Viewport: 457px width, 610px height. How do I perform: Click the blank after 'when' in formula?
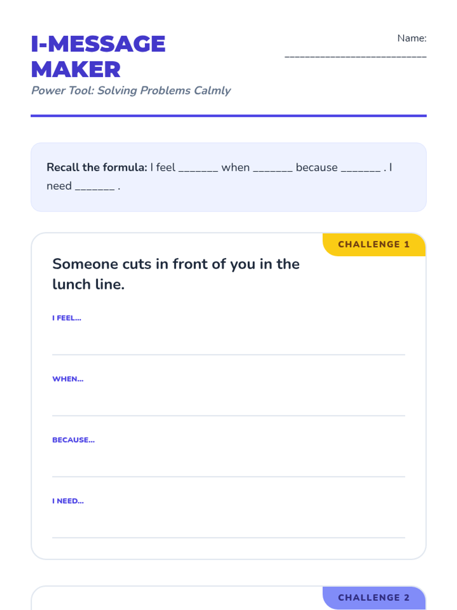[273, 168]
